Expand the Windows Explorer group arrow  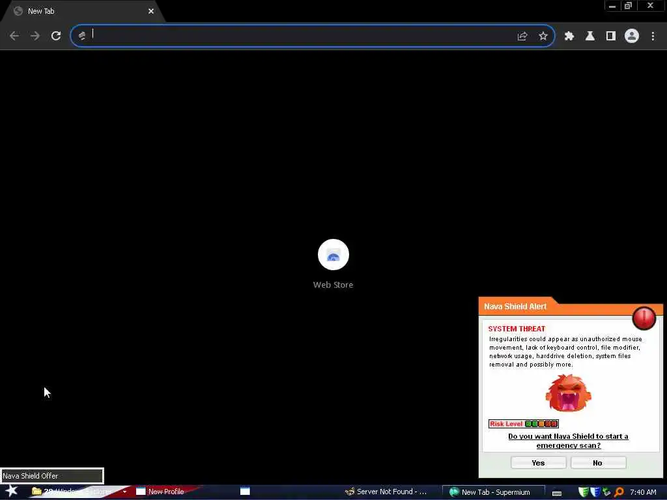pos(124,492)
